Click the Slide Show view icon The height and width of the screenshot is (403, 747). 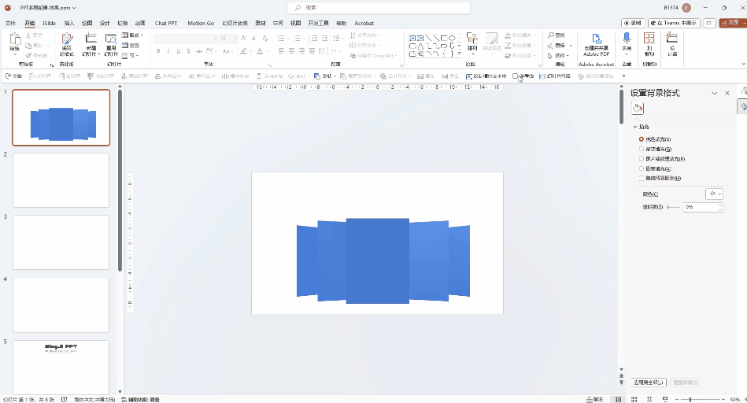pos(665,399)
